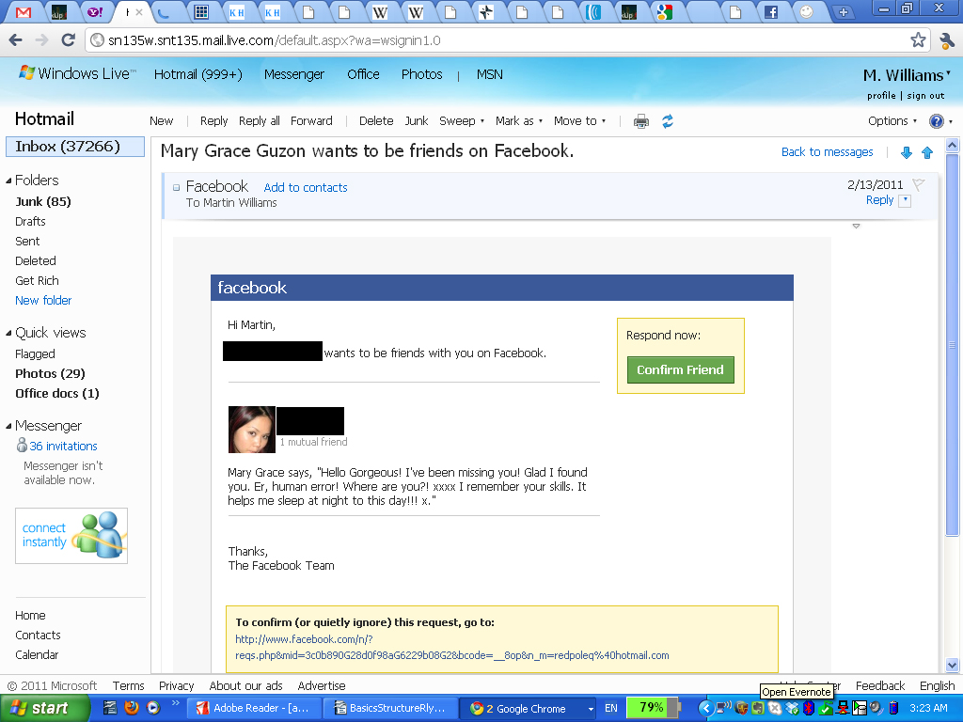Navigate back with browser arrow
This screenshot has height=722, width=963.
16,40
